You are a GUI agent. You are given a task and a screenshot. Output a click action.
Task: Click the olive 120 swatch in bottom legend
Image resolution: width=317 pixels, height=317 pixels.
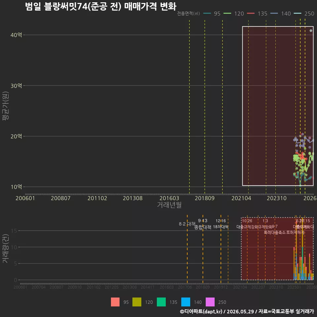(x=137, y=302)
